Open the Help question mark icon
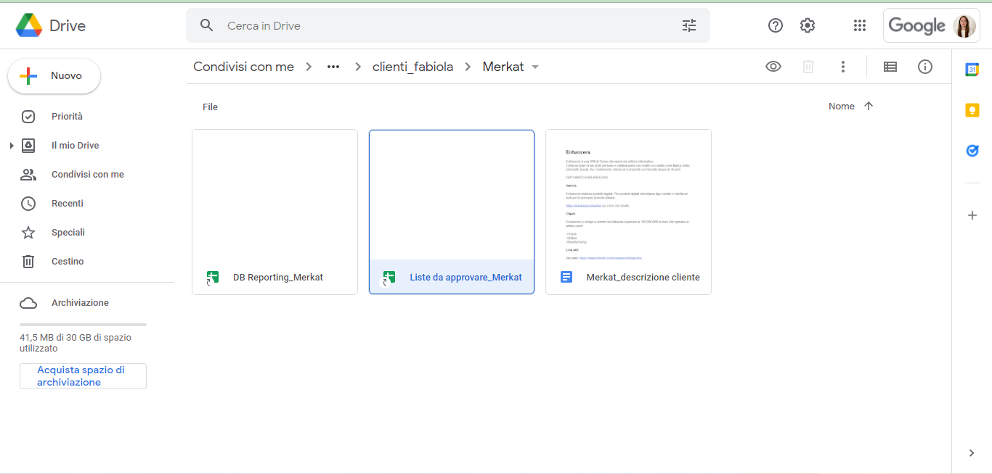Image resolution: width=992 pixels, height=474 pixels. point(776,25)
